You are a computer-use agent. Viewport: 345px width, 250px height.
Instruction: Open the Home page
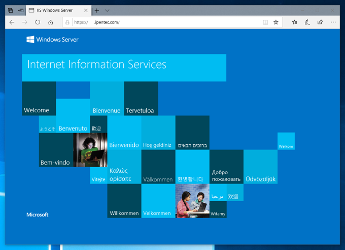tap(51, 22)
